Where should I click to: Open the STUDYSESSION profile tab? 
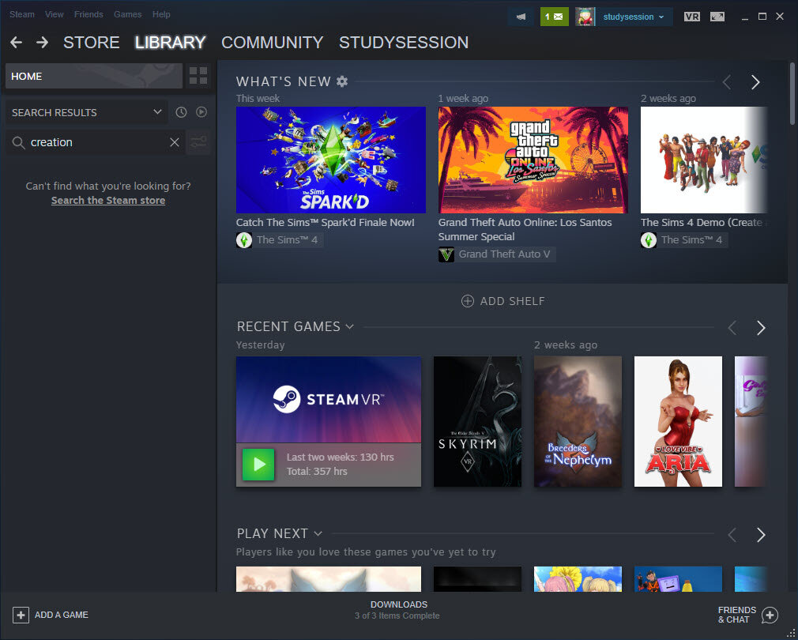click(404, 42)
